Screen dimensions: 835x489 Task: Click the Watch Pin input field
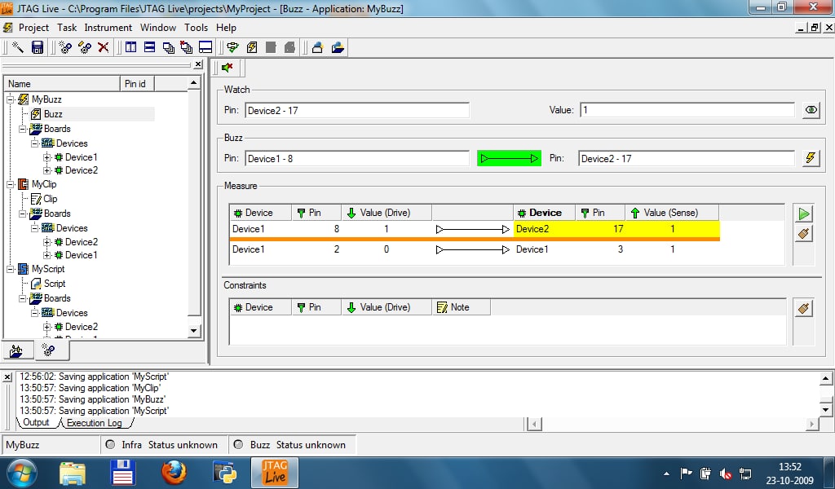(x=357, y=110)
